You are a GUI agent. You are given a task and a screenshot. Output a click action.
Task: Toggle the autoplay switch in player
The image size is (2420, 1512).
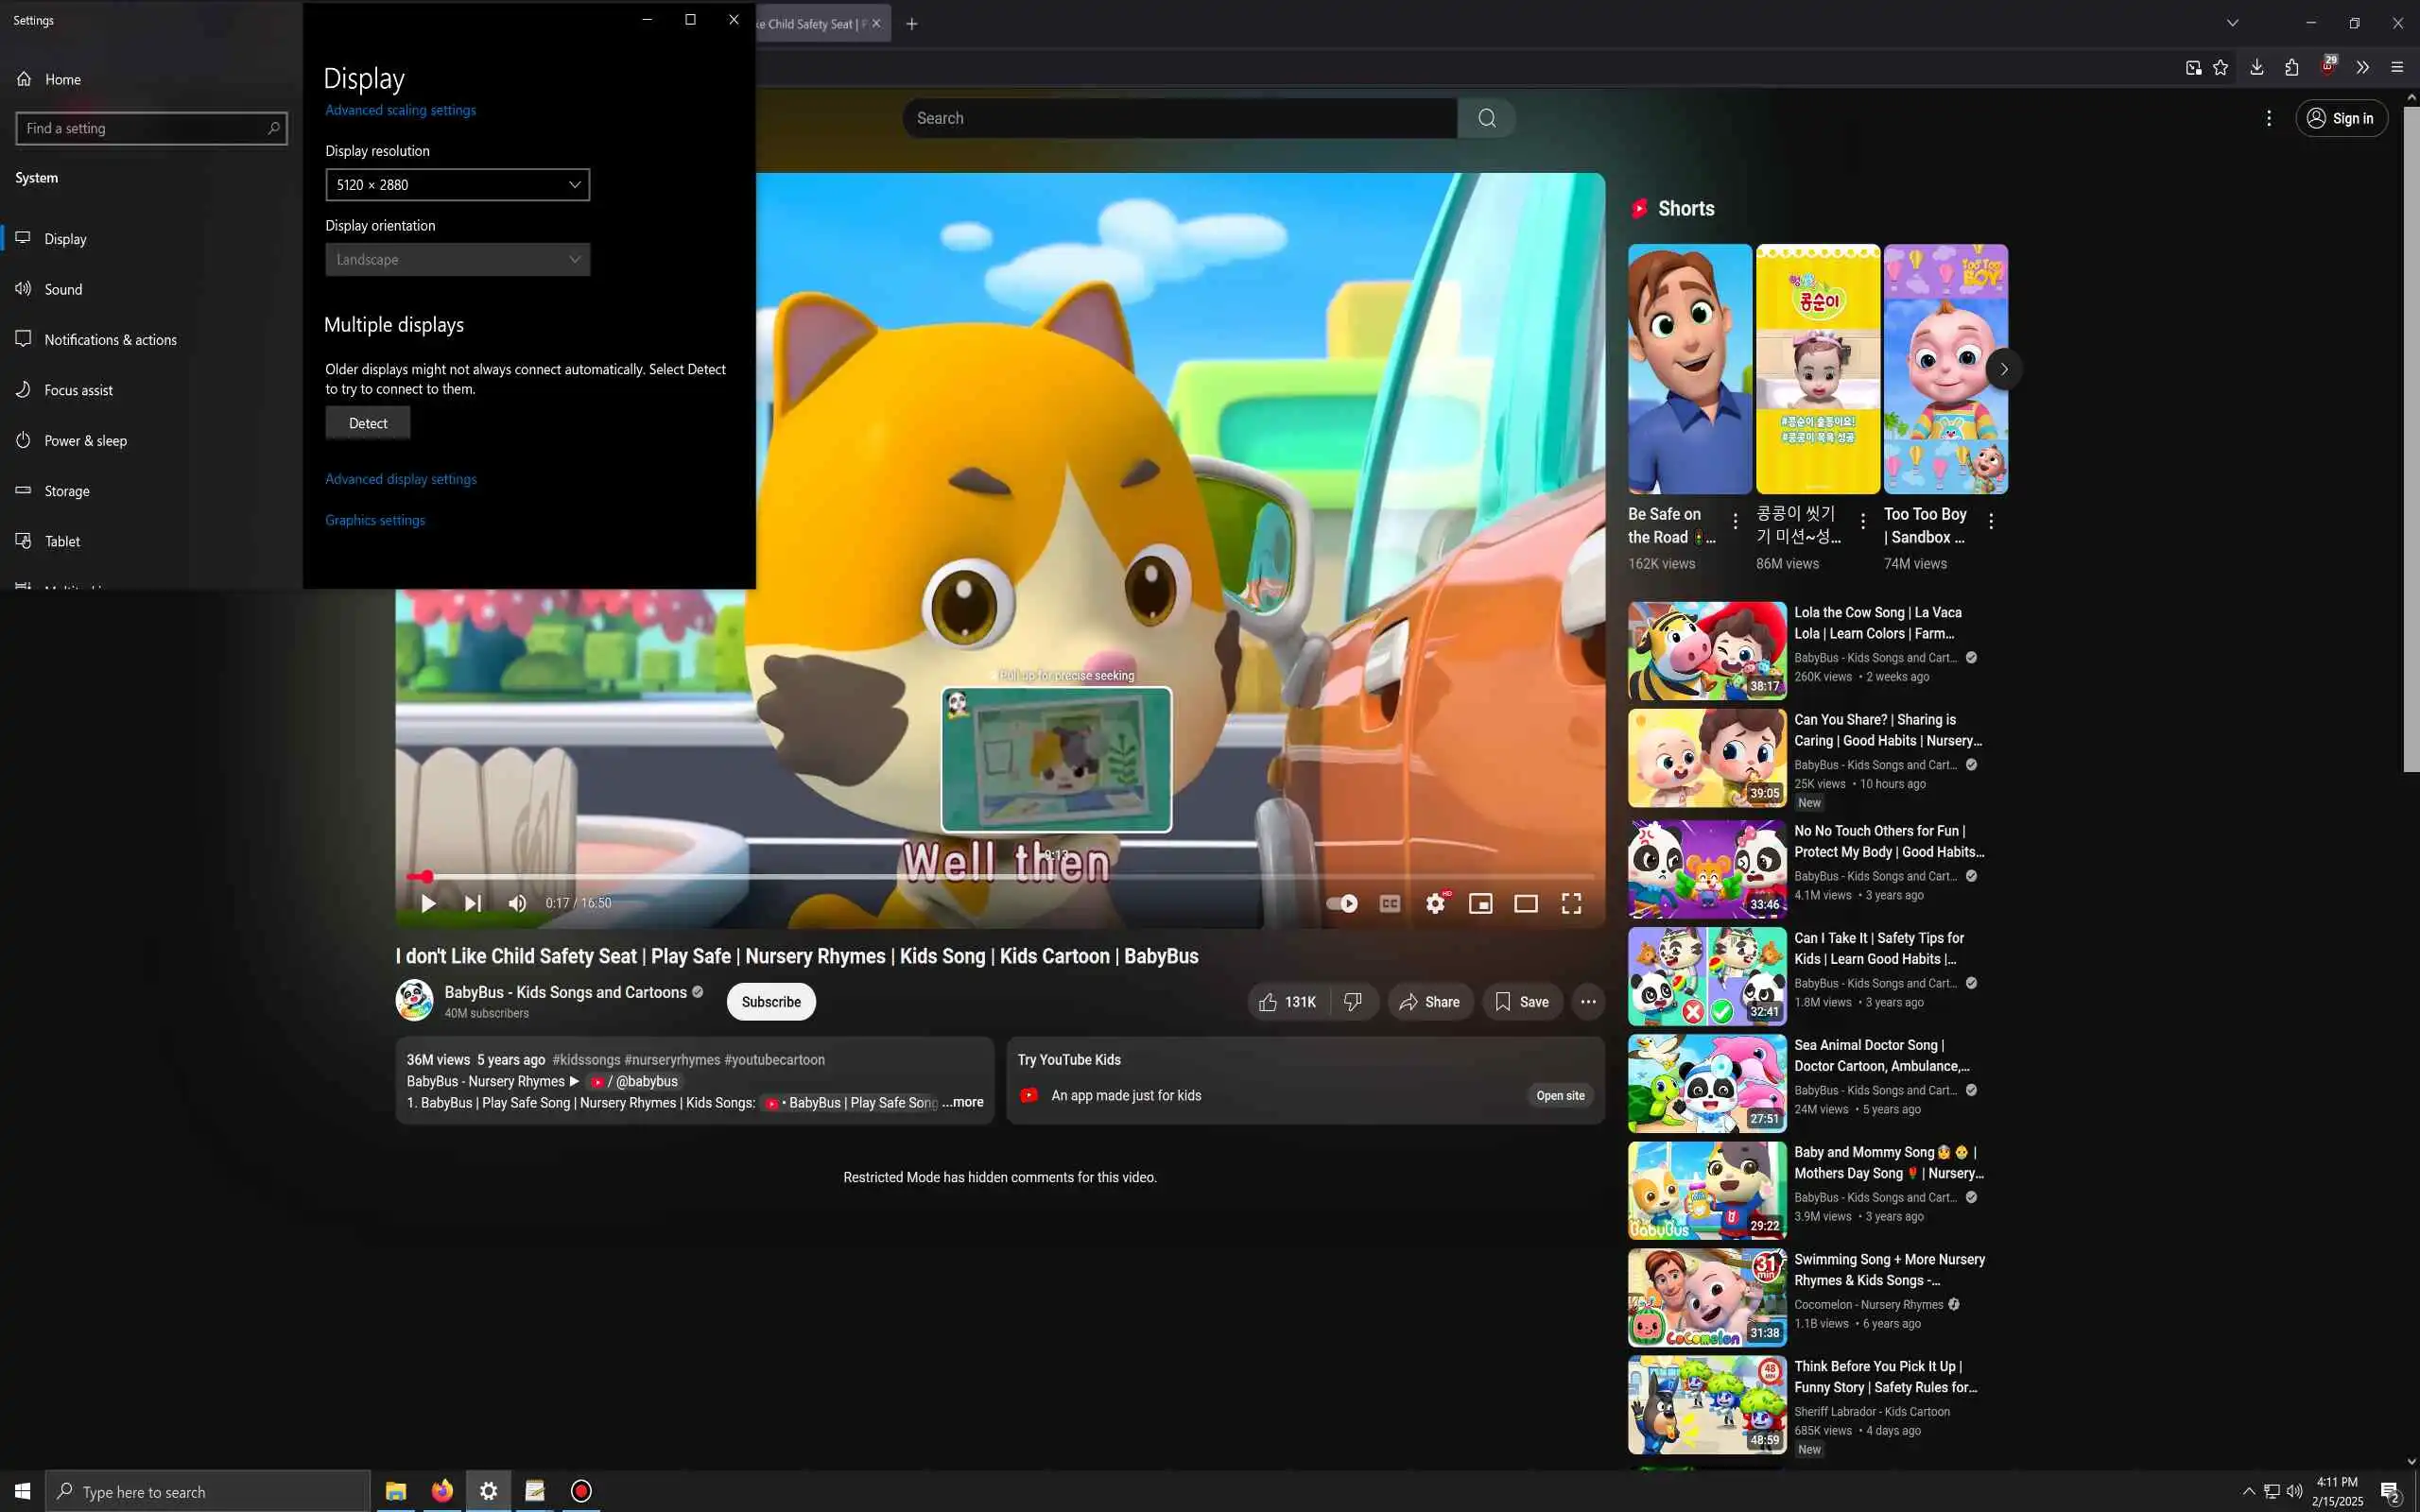pyautogui.click(x=1341, y=903)
